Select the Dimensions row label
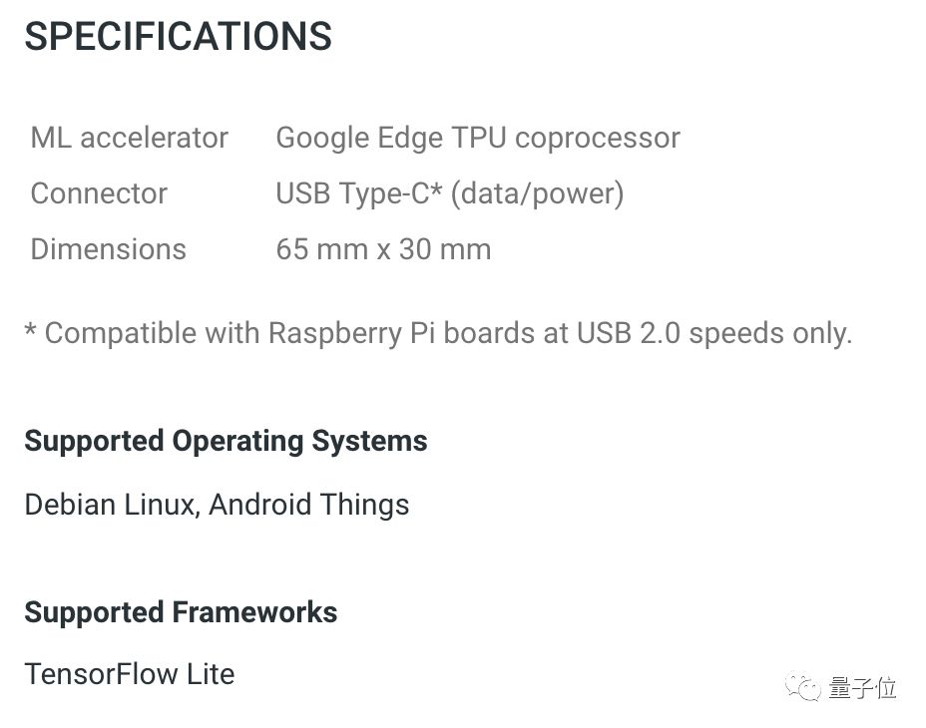The width and height of the screenshot is (926, 728). (x=109, y=249)
